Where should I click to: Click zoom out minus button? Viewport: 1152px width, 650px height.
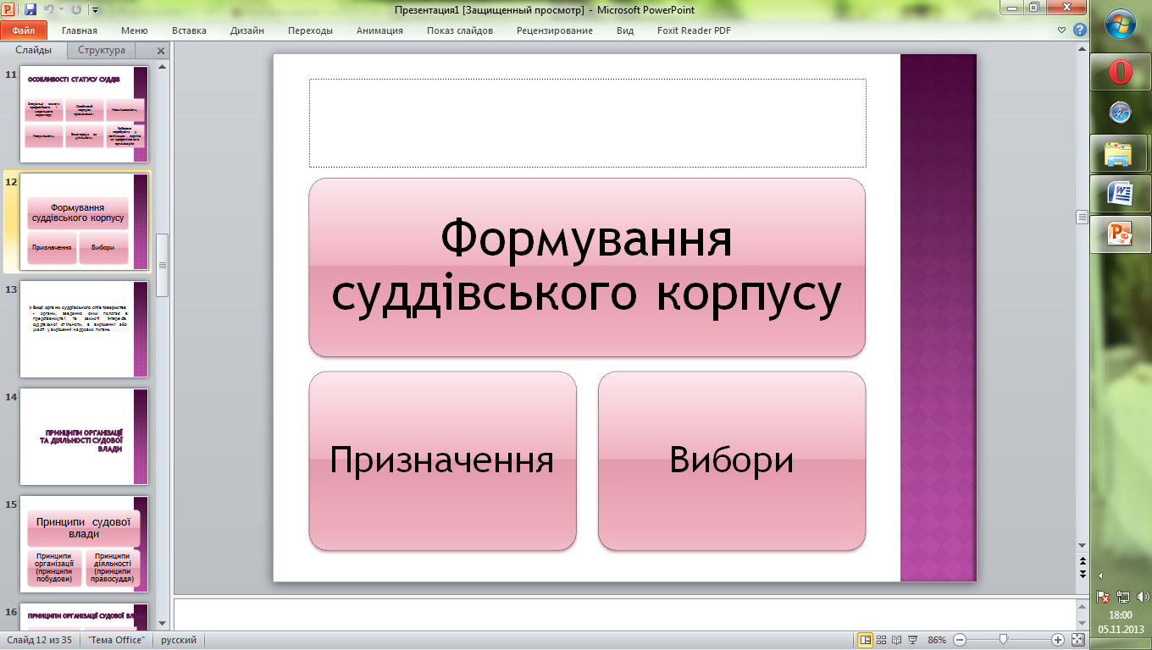959,640
